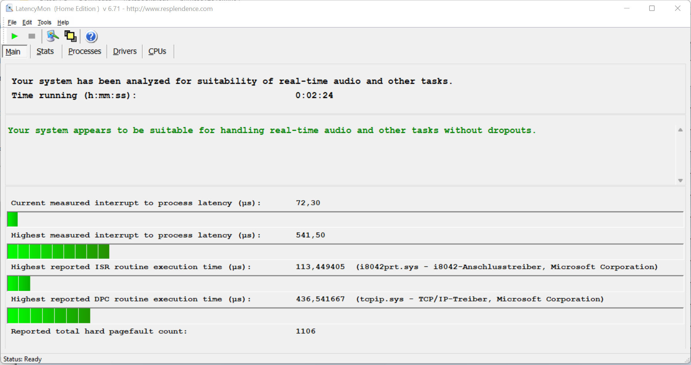Image resolution: width=691 pixels, height=365 pixels.
Task: Open the Tools menu
Action: click(44, 22)
